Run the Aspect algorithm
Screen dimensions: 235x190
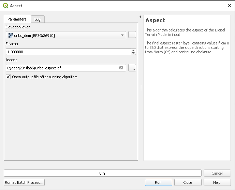point(158,182)
